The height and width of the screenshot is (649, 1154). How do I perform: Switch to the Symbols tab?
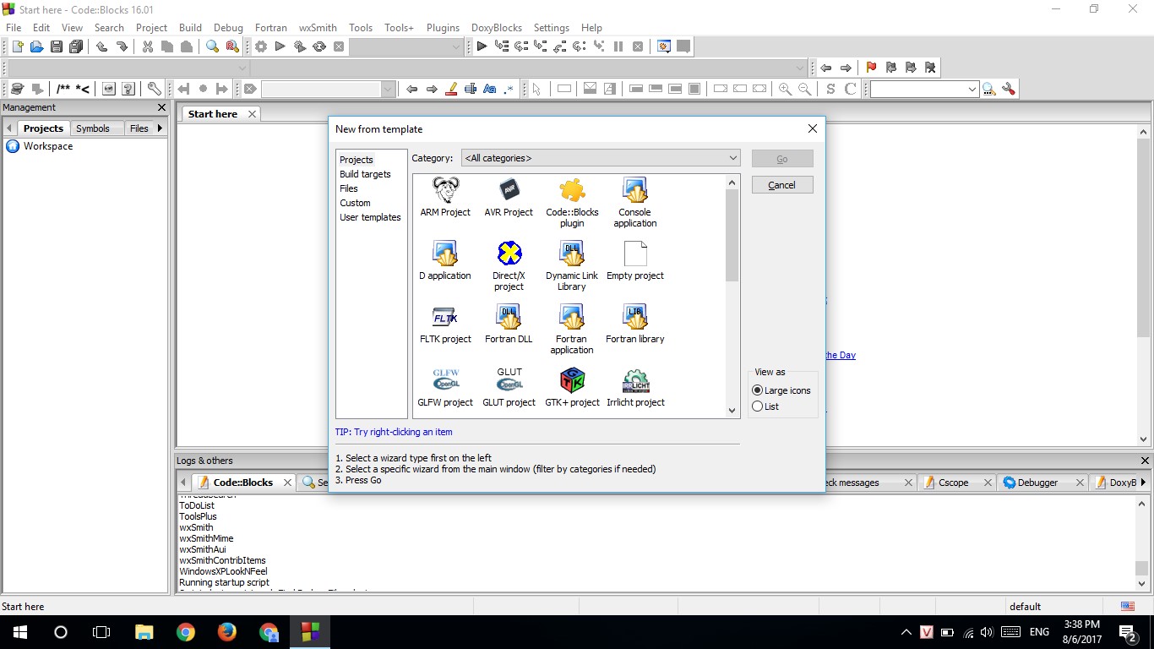point(93,128)
